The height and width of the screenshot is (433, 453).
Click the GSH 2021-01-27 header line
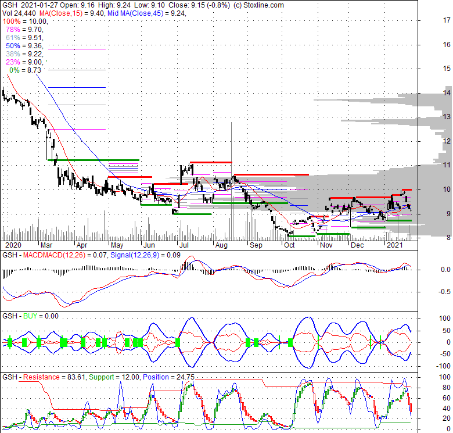point(143,5)
